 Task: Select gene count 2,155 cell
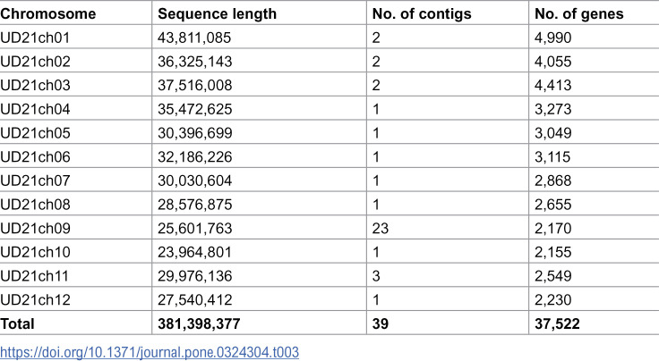pos(552,252)
